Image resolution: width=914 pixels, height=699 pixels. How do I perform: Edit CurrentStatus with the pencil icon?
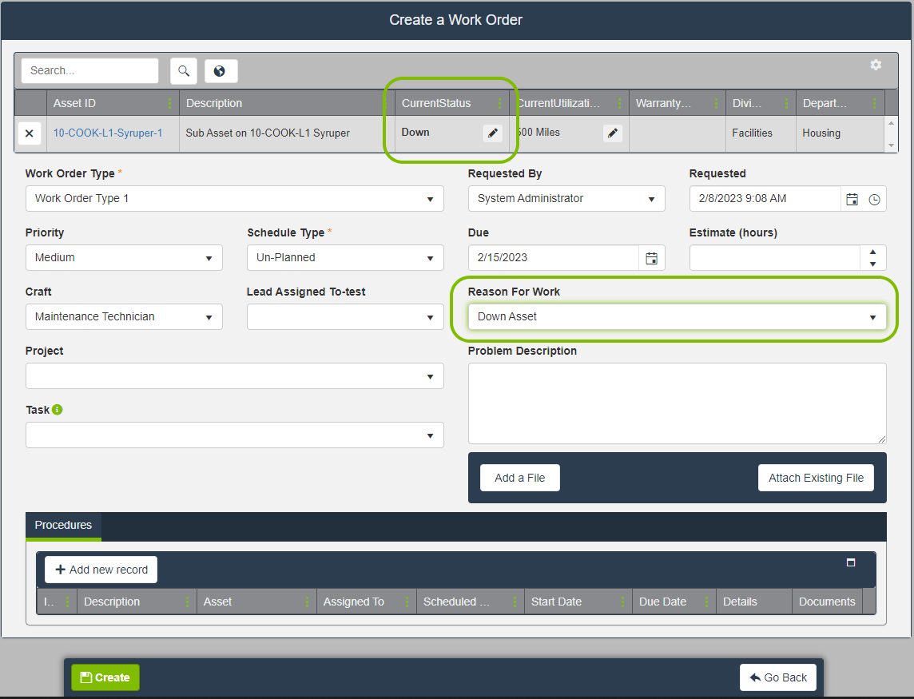(493, 133)
